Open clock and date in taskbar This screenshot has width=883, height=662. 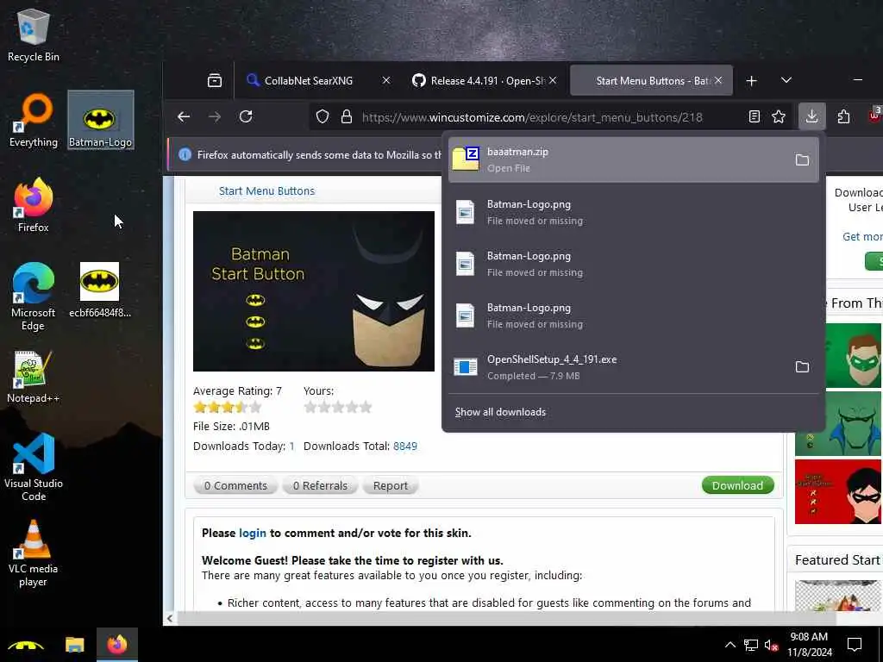pyautogui.click(x=809, y=645)
